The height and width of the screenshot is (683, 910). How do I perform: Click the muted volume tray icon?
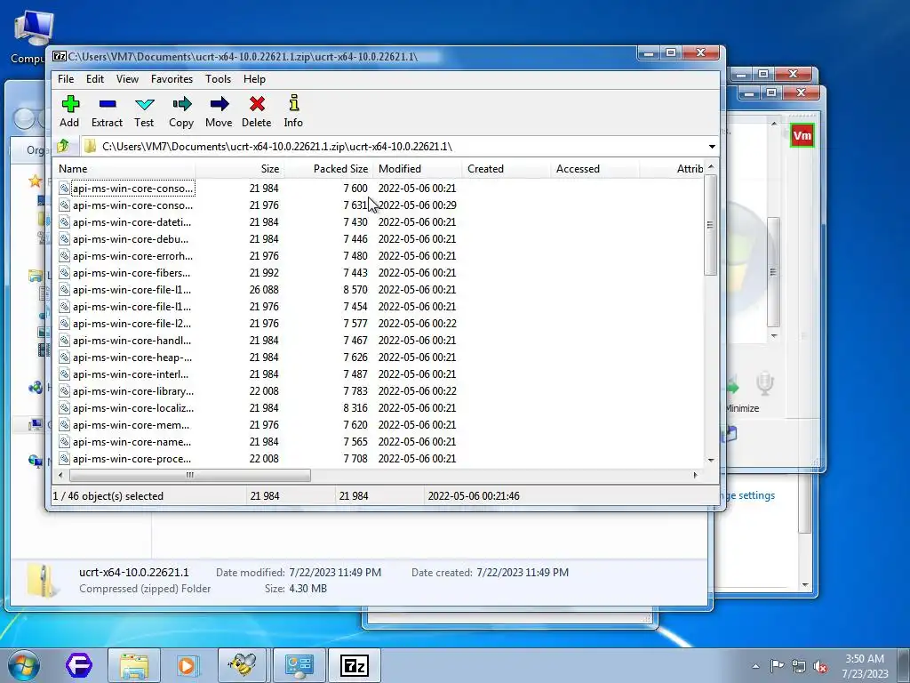click(820, 667)
